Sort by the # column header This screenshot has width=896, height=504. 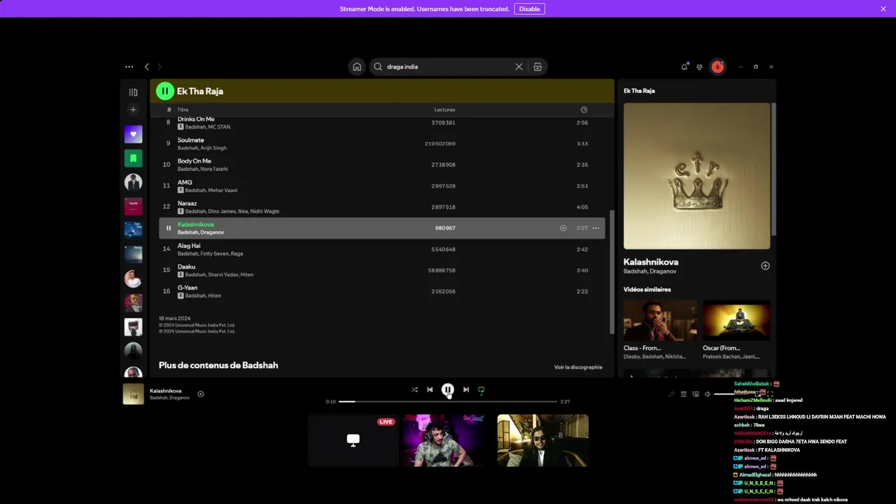(169, 110)
